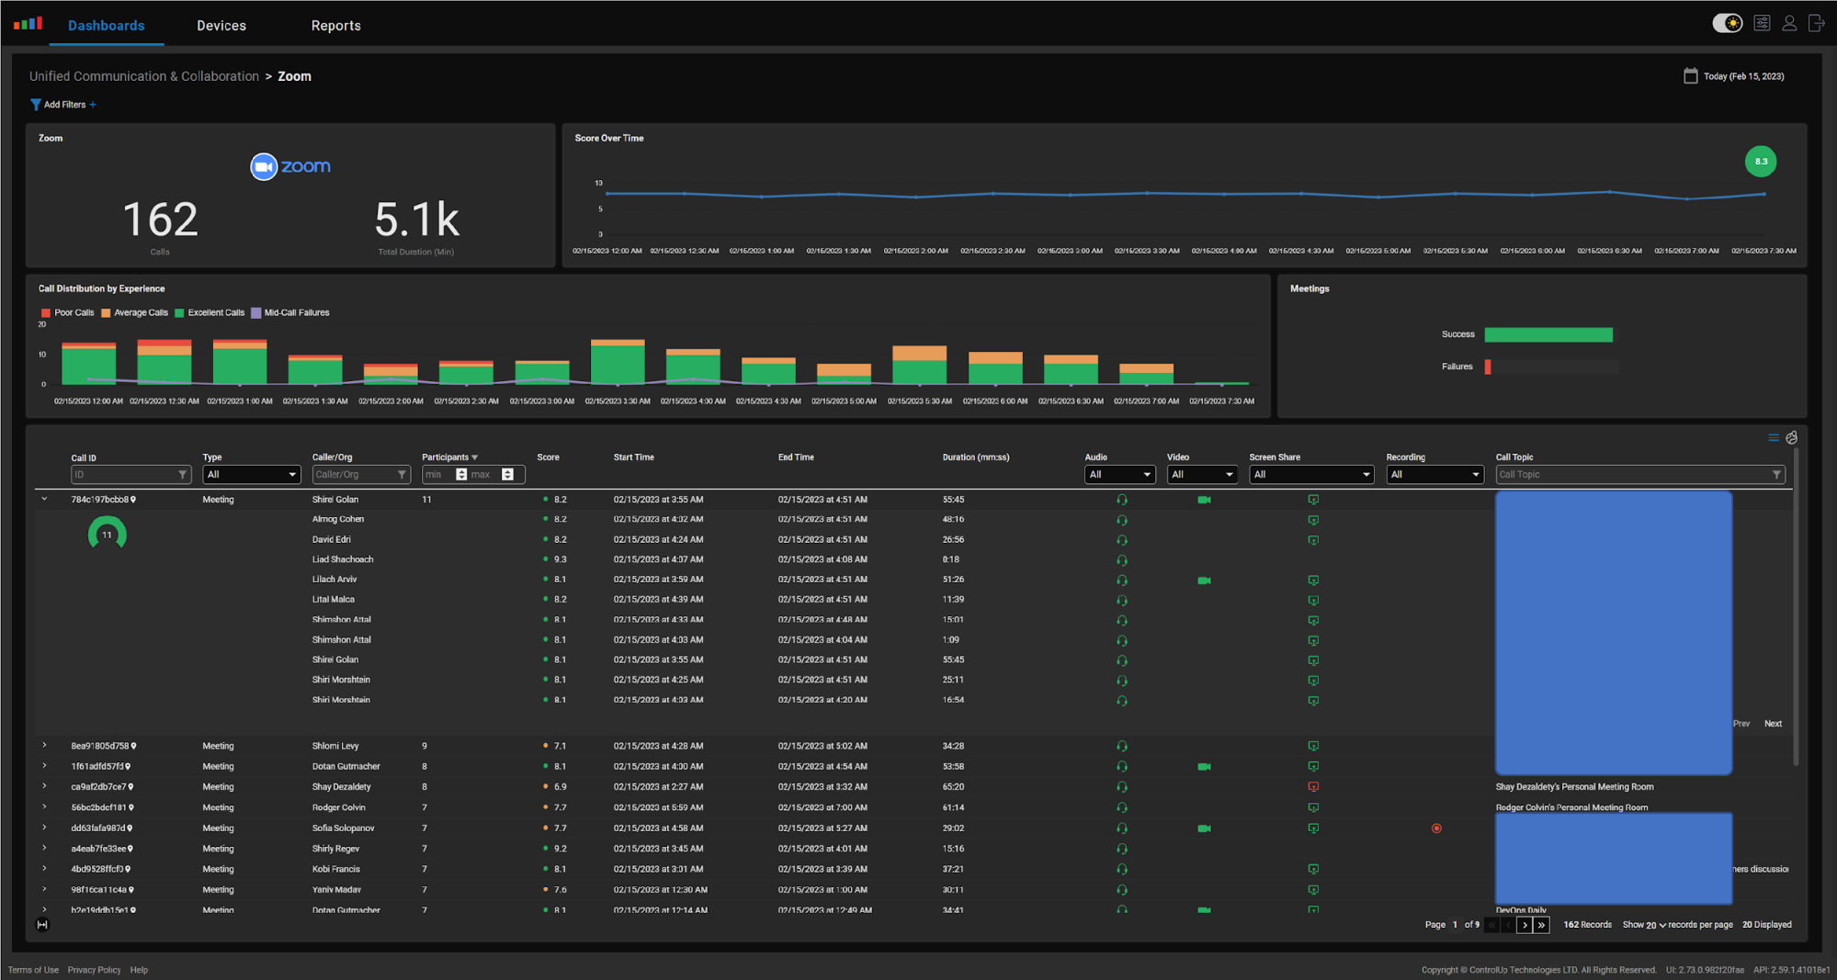
Task: Sort by the Participants column header
Action: point(449,456)
